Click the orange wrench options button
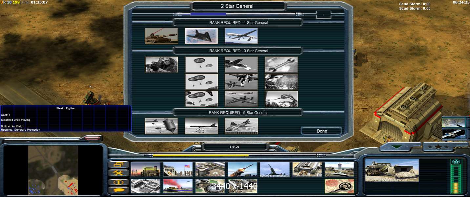 pos(118,173)
